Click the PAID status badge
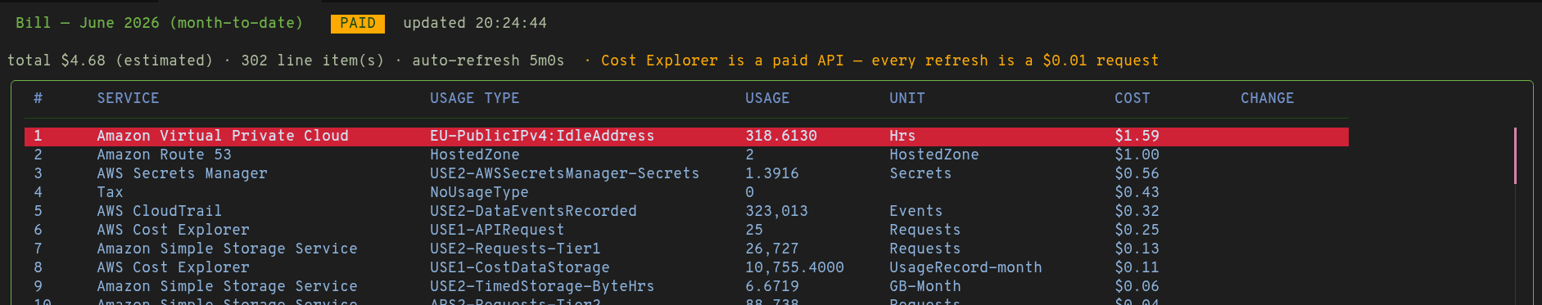This screenshot has height=305, width=1542. 358,23
